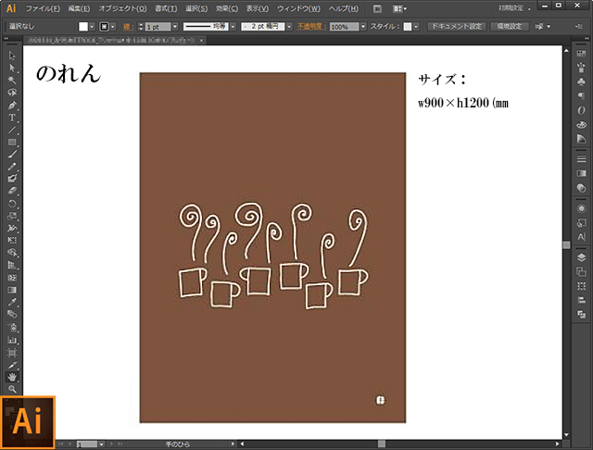This screenshot has height=450, width=593.
Task: Expand the 不透明度 100% opacity dropdown
Action: [364, 27]
